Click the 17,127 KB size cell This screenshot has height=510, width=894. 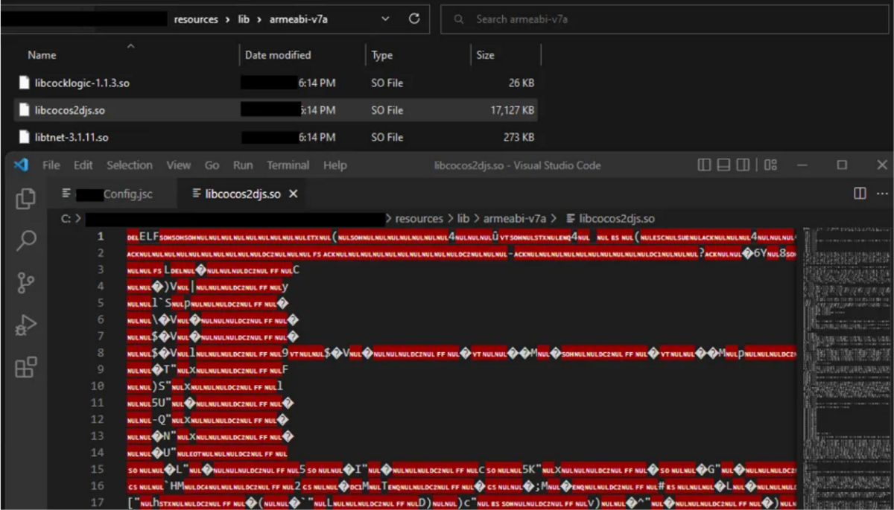(513, 110)
